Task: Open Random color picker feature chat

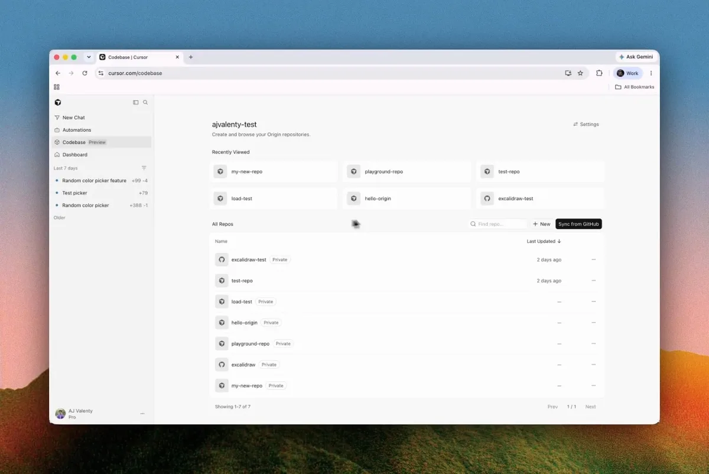Action: click(x=100, y=180)
